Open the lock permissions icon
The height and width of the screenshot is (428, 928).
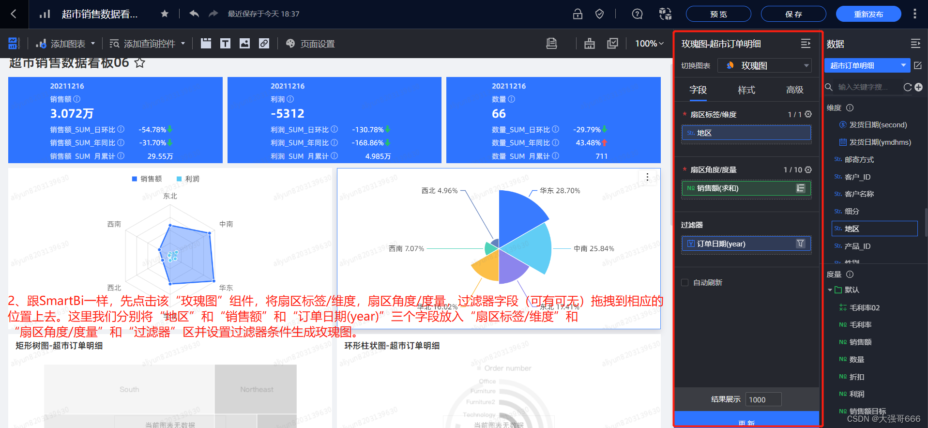(578, 14)
